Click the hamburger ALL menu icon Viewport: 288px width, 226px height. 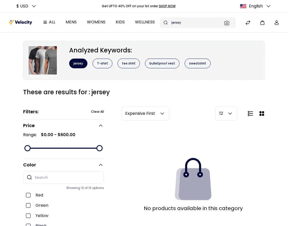[x=45, y=22]
